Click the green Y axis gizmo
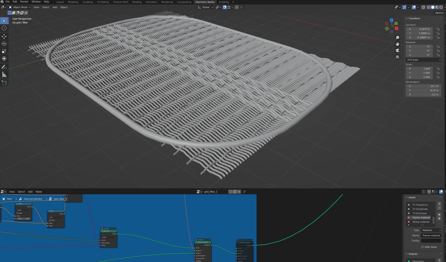 [396, 23]
